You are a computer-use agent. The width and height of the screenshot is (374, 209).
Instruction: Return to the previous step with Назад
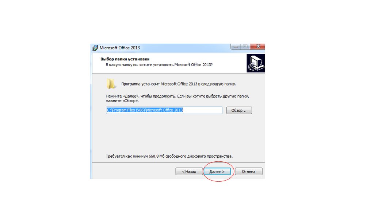tap(189, 171)
